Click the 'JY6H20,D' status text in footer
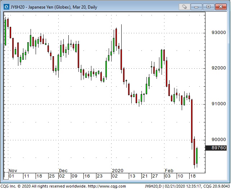This screenshot has height=189, width=231. [153, 186]
